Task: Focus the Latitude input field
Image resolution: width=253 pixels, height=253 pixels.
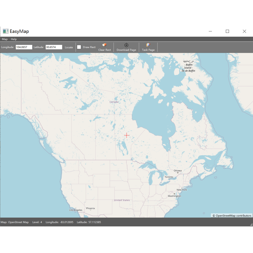Action: tap(54, 47)
